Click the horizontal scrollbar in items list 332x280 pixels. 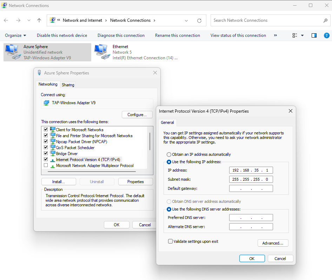[x=92, y=172]
